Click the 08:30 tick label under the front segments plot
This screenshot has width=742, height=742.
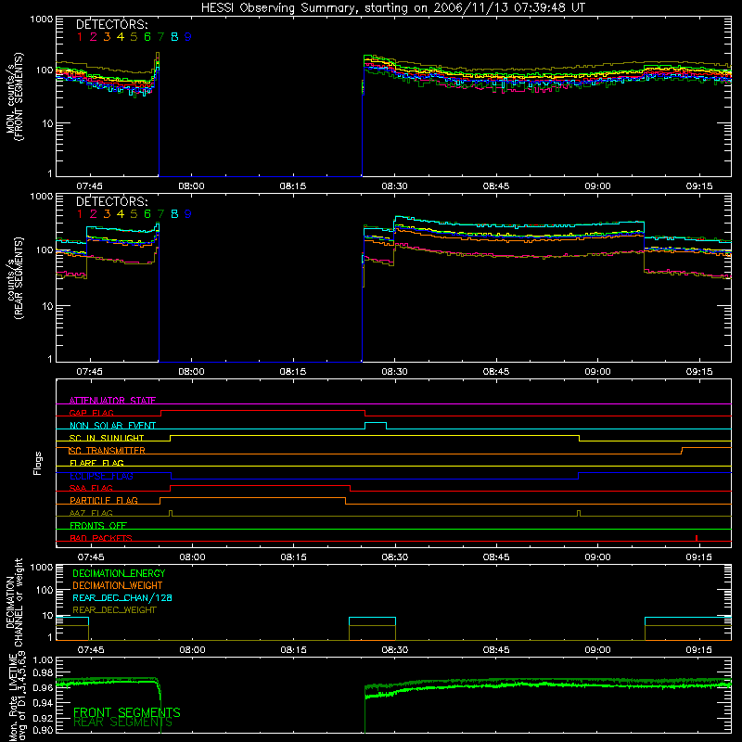(x=395, y=186)
